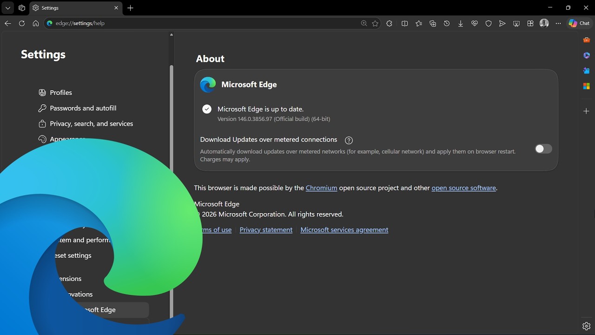This screenshot has height=335, width=595.
Task: Click the Edge icon in address bar
Action: click(x=50, y=23)
